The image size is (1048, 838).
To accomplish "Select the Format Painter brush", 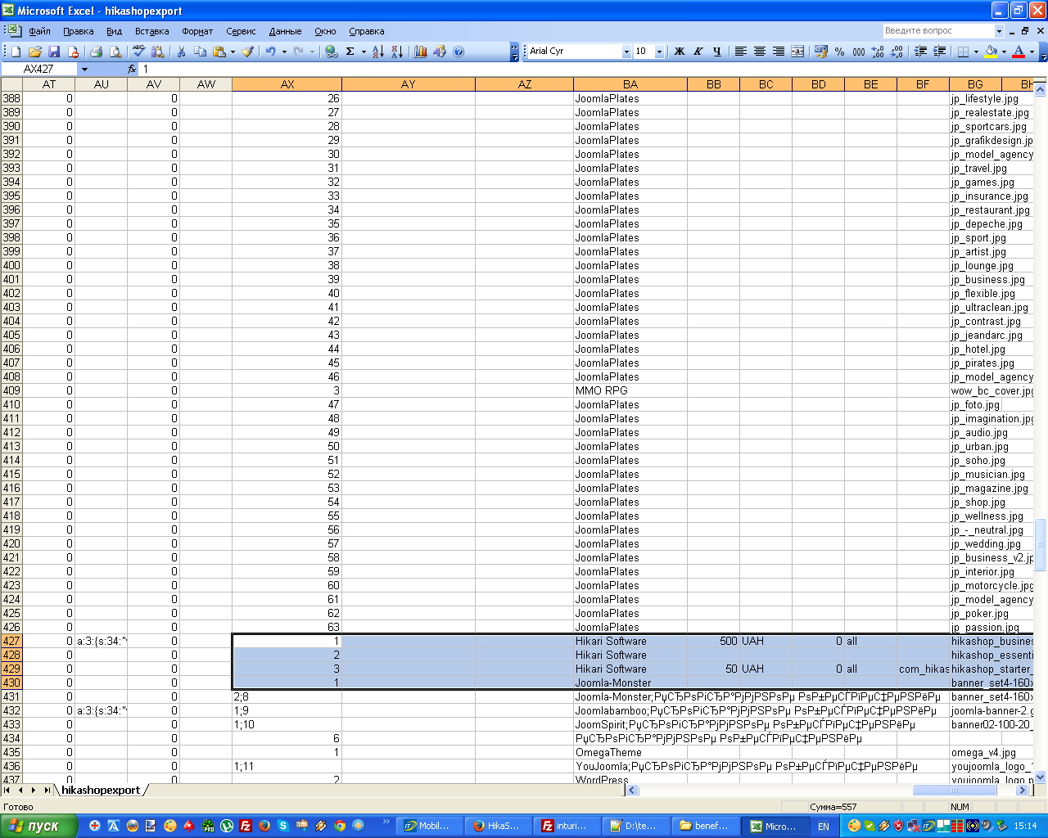I will pos(247,52).
